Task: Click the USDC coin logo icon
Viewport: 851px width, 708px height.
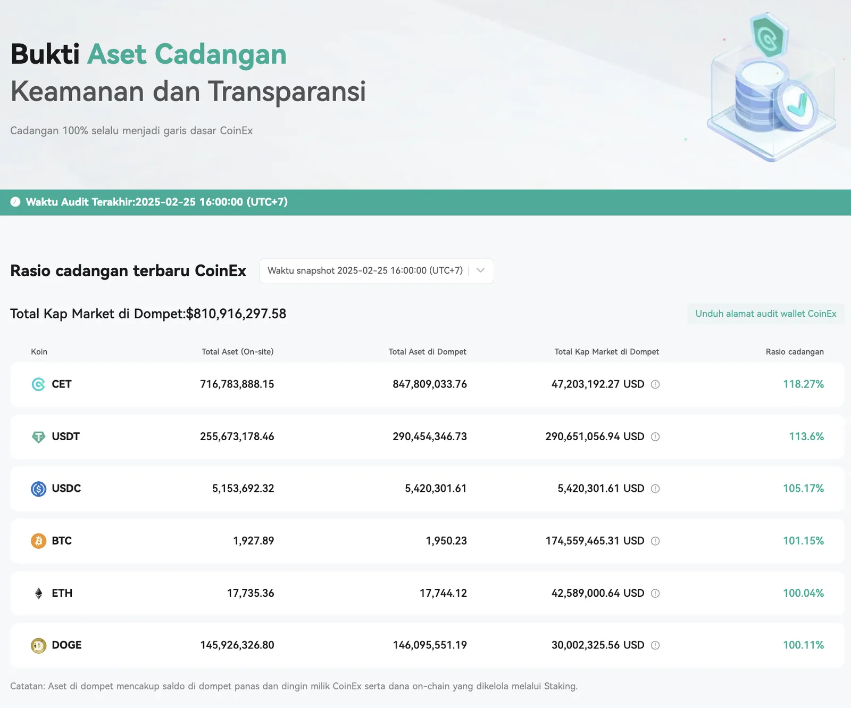Action: point(38,489)
